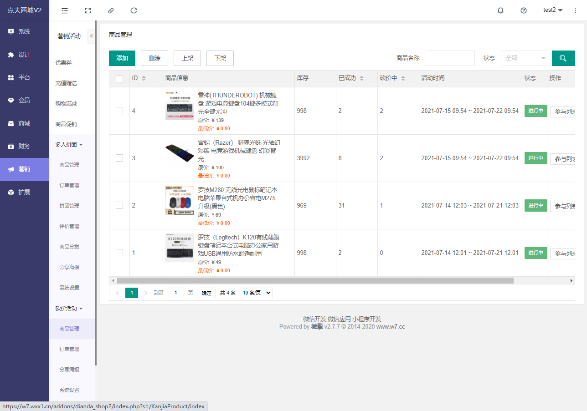Click 参与列表 for the THUNDEROBOT keyboard row

coord(562,112)
